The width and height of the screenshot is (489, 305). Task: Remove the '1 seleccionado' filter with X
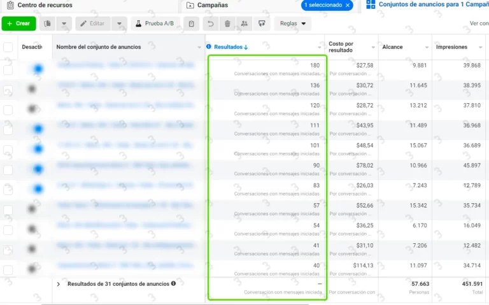[x=347, y=5]
